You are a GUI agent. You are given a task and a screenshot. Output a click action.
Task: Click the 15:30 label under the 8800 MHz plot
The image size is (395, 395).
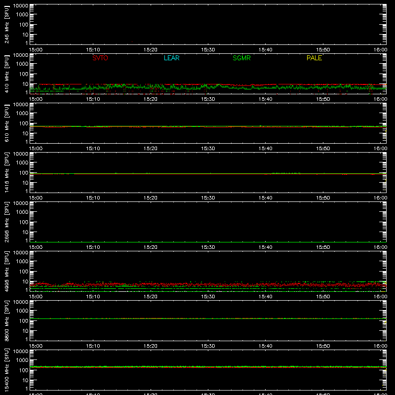coord(208,346)
